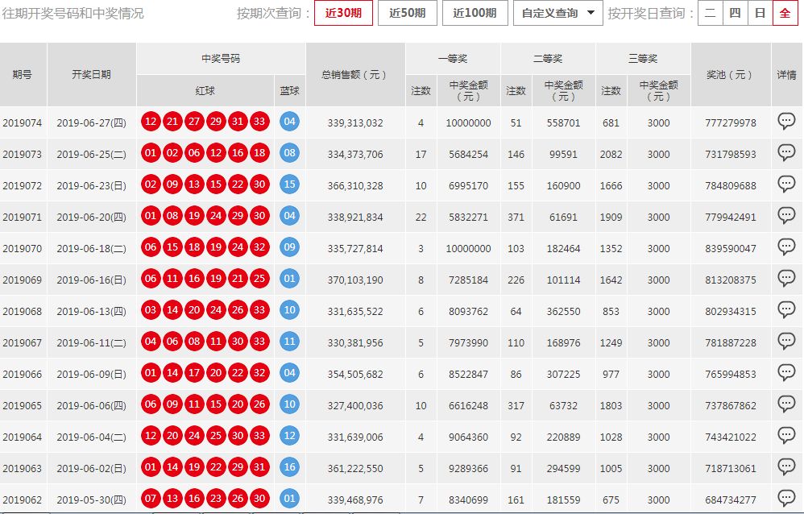Click the 三等奖 column header
This screenshot has width=804, height=514.
point(643,59)
